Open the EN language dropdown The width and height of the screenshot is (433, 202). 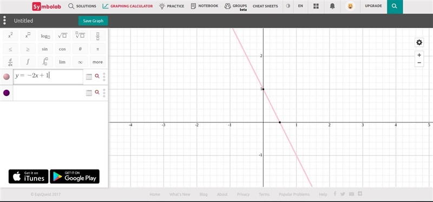pyautogui.click(x=300, y=6)
